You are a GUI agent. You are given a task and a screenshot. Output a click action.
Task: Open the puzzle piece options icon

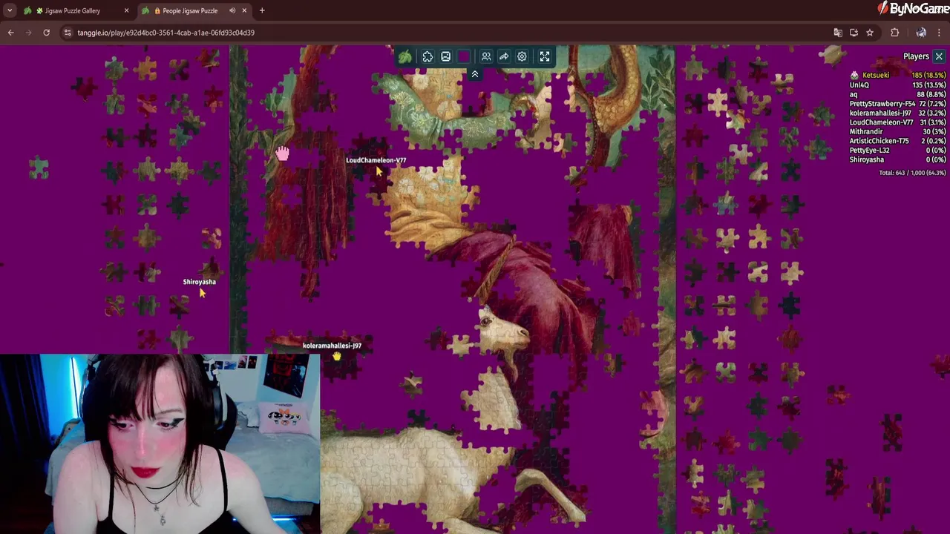(427, 56)
